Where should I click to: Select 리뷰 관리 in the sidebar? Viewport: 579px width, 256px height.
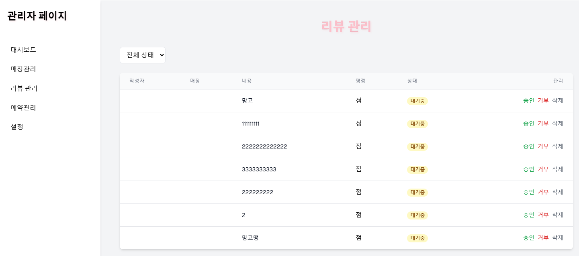(x=24, y=88)
